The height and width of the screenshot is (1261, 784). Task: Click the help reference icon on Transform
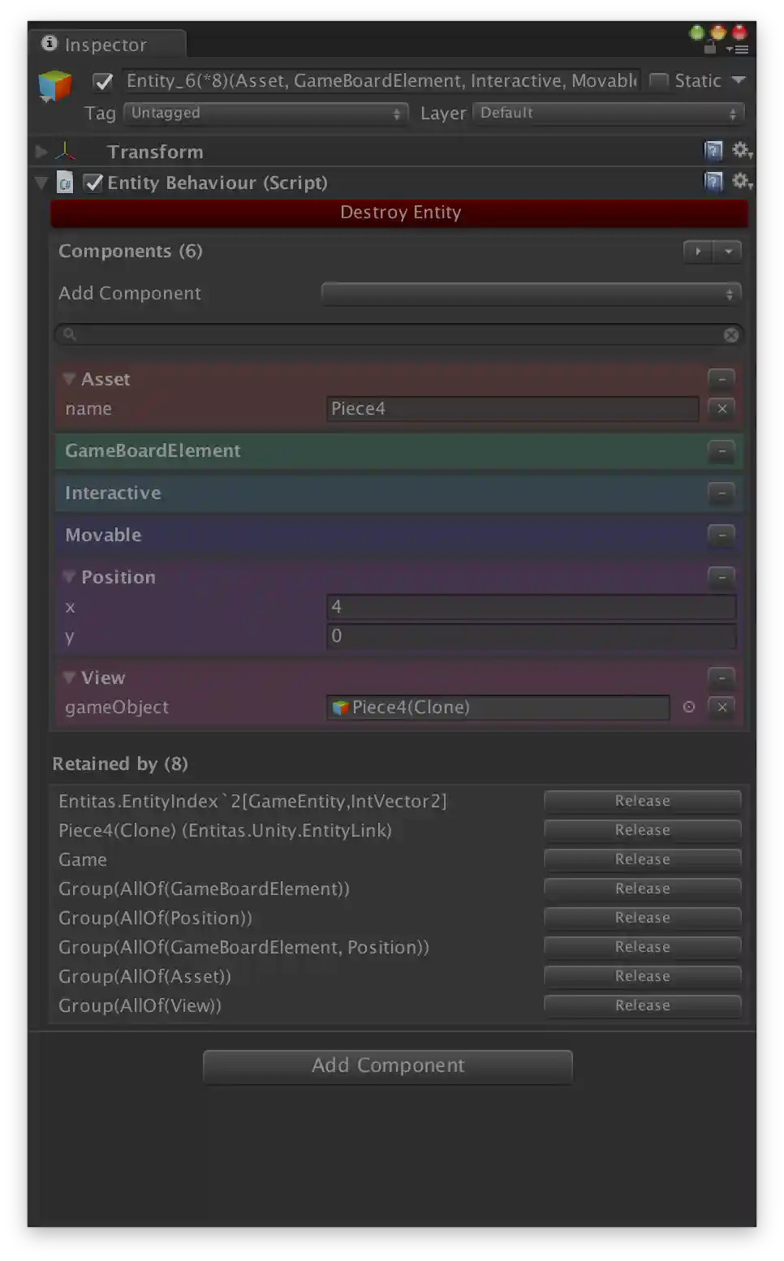712,151
